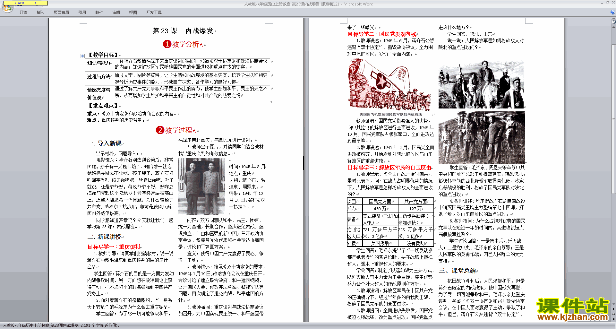Screen dimensions: 616x329
Task: Click the table move handle beside 教学目标
Action: pos(82,56)
